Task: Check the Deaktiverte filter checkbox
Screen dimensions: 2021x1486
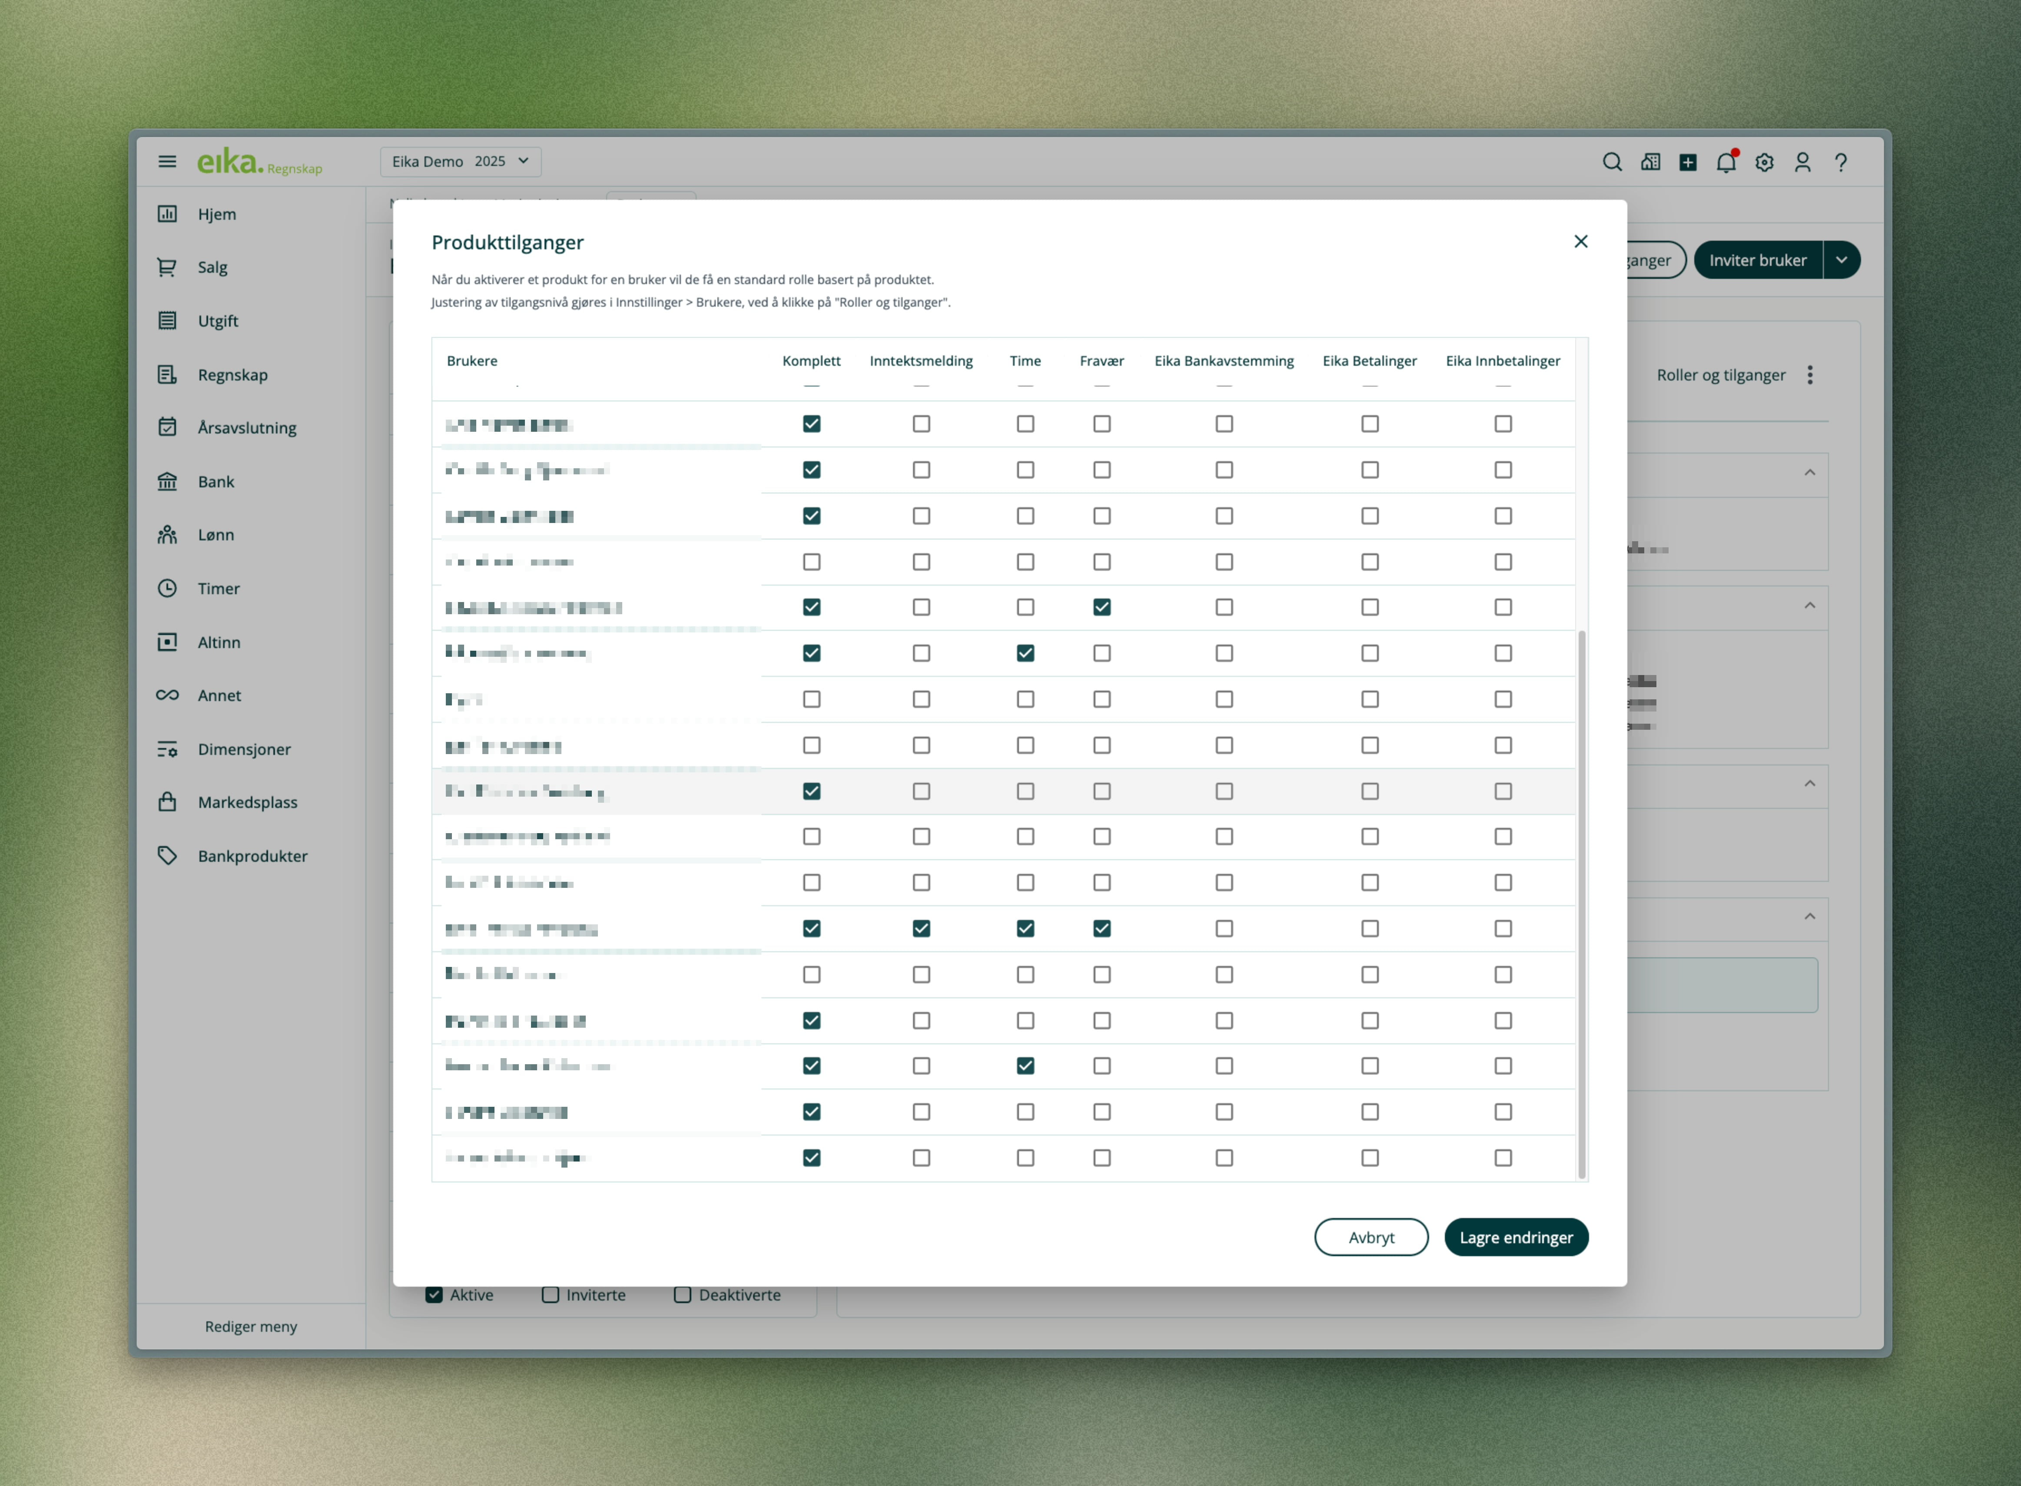Action: tap(683, 1294)
